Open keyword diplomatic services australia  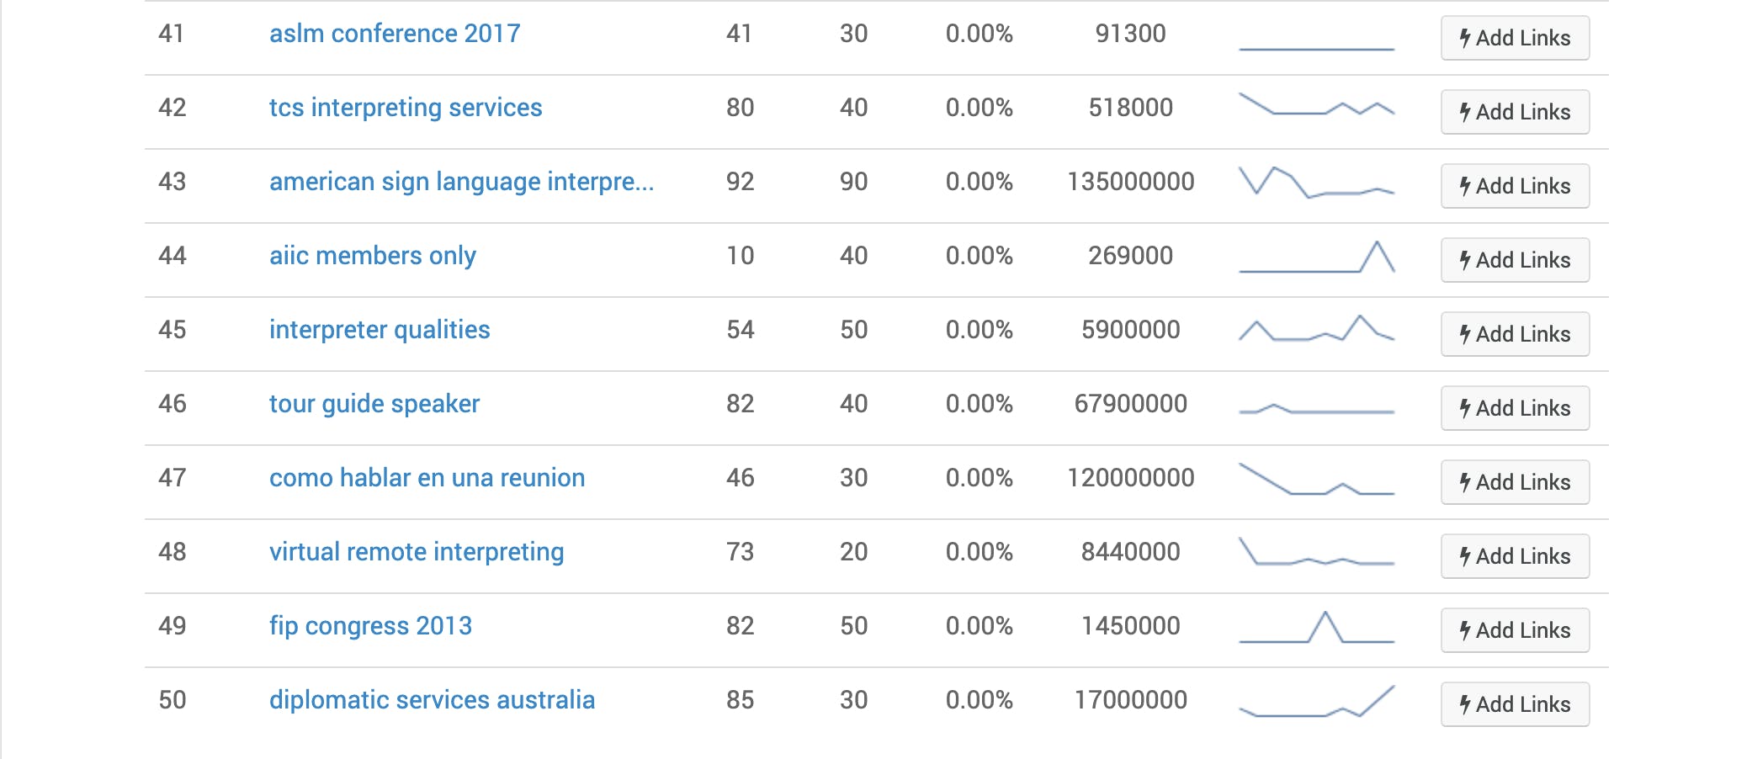tap(432, 700)
